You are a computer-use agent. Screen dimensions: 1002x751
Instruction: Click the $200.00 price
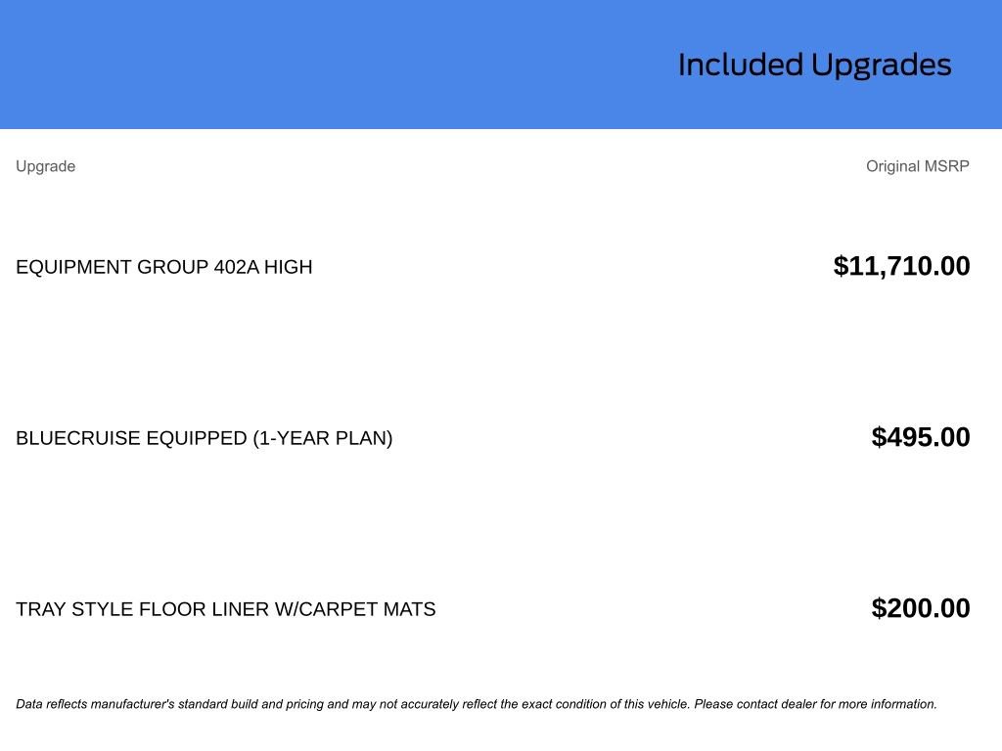(920, 608)
